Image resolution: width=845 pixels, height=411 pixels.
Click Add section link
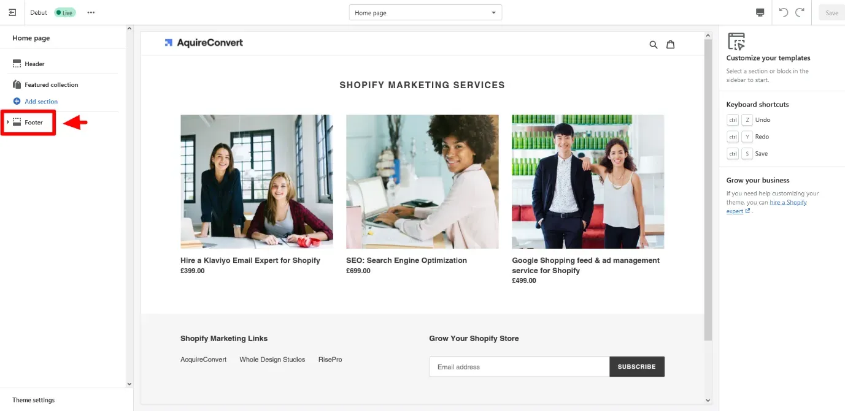click(x=41, y=102)
